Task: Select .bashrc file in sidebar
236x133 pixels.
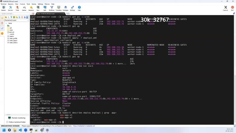Action: point(11,36)
